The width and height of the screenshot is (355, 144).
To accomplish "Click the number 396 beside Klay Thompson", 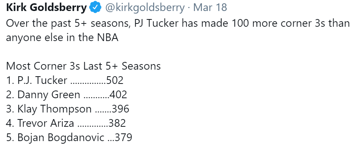I will tap(121, 109).
